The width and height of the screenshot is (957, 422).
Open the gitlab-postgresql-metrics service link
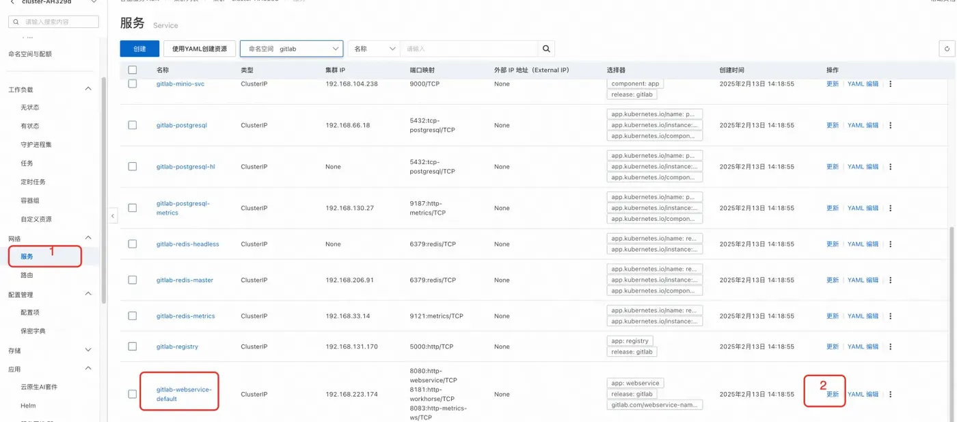[x=183, y=208]
